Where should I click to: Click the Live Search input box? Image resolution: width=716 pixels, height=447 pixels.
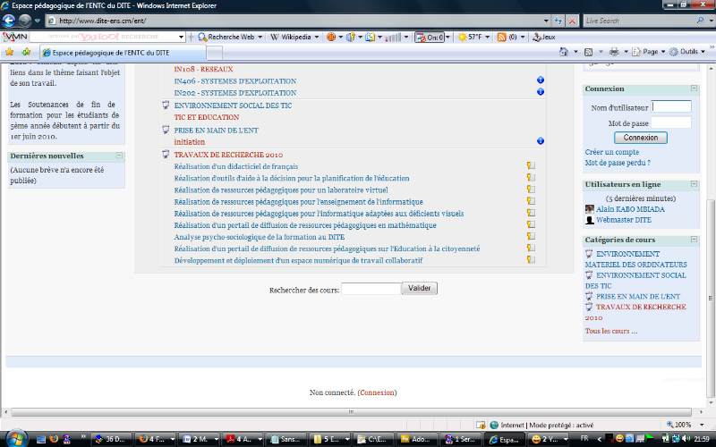[639, 21]
